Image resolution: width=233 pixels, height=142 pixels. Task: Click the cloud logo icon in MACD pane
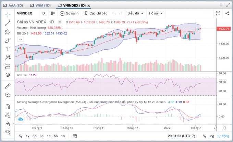[21, 119]
